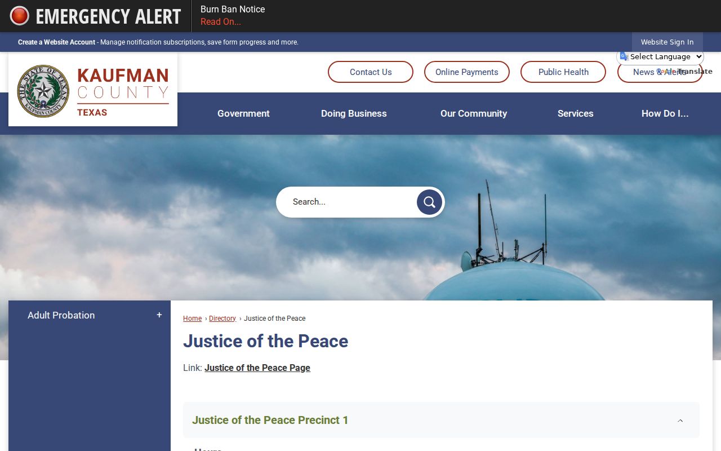Viewport: 721px width, 451px height.
Task: Open the How Do I... menu
Action: point(665,113)
